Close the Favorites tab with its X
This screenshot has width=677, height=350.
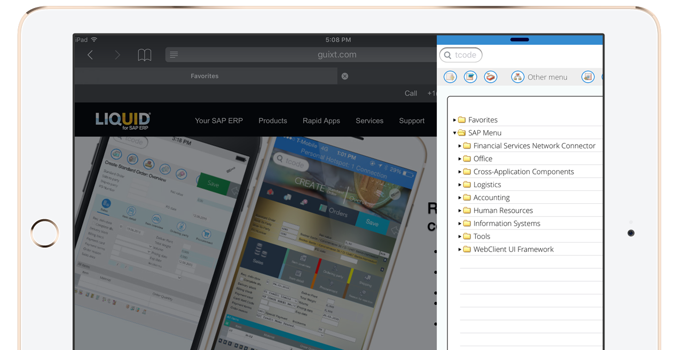345,76
